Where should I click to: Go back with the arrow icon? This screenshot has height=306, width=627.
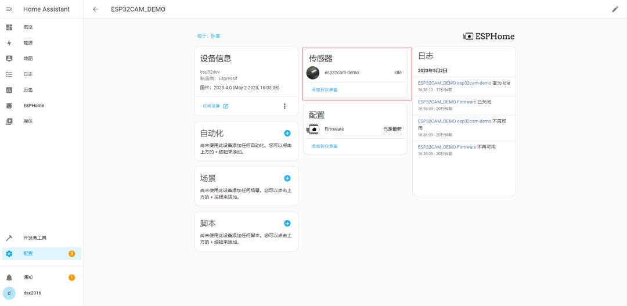click(95, 9)
